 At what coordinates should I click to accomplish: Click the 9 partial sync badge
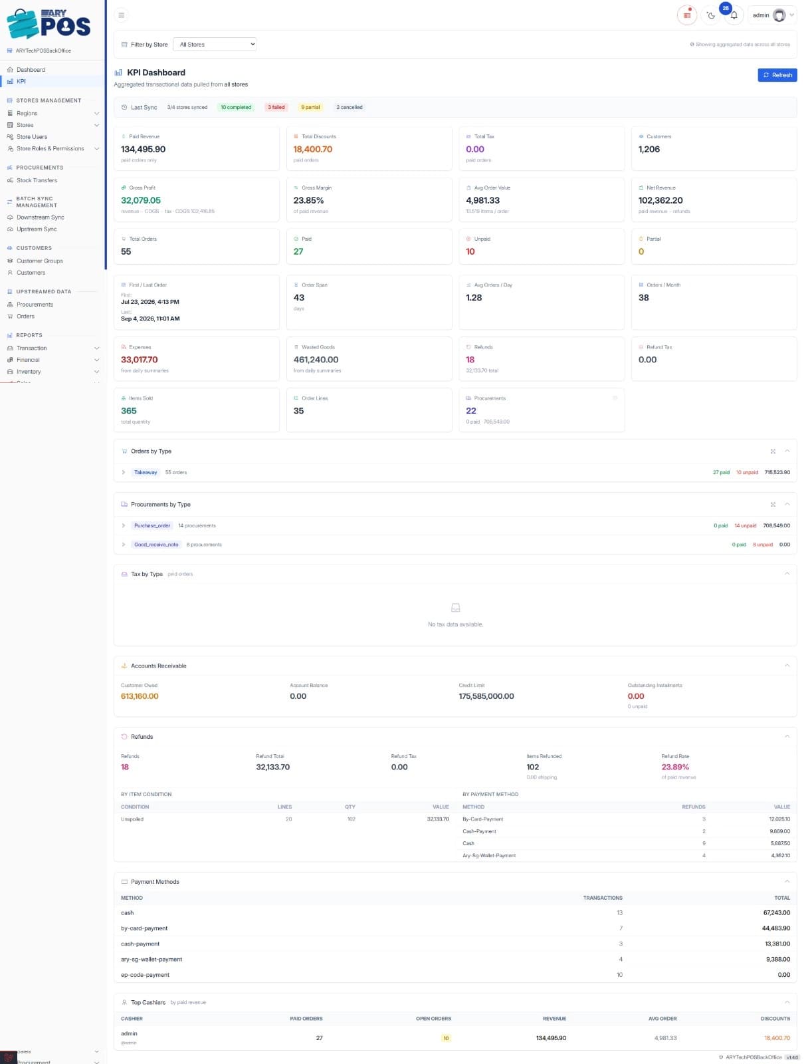coord(310,107)
